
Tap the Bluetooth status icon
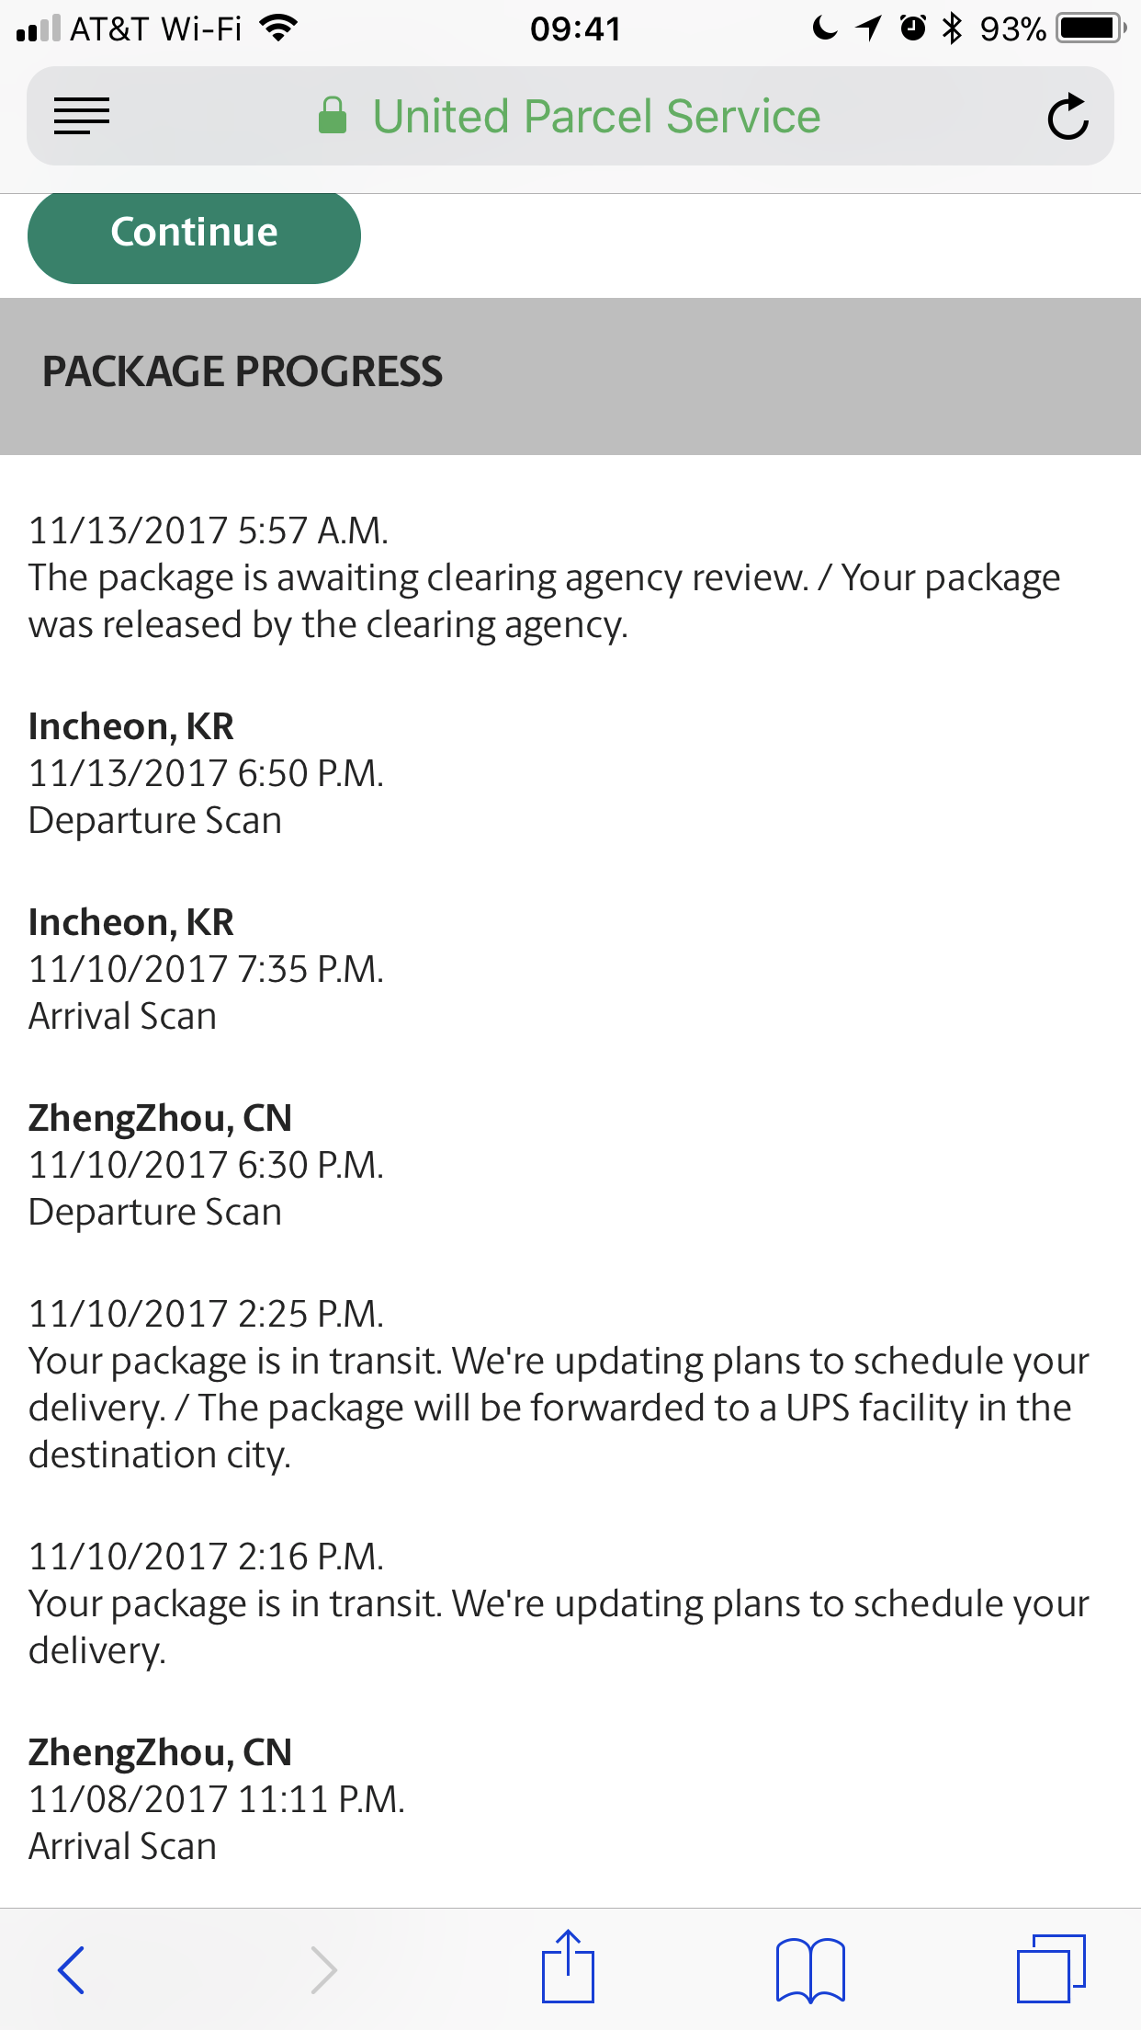click(953, 29)
